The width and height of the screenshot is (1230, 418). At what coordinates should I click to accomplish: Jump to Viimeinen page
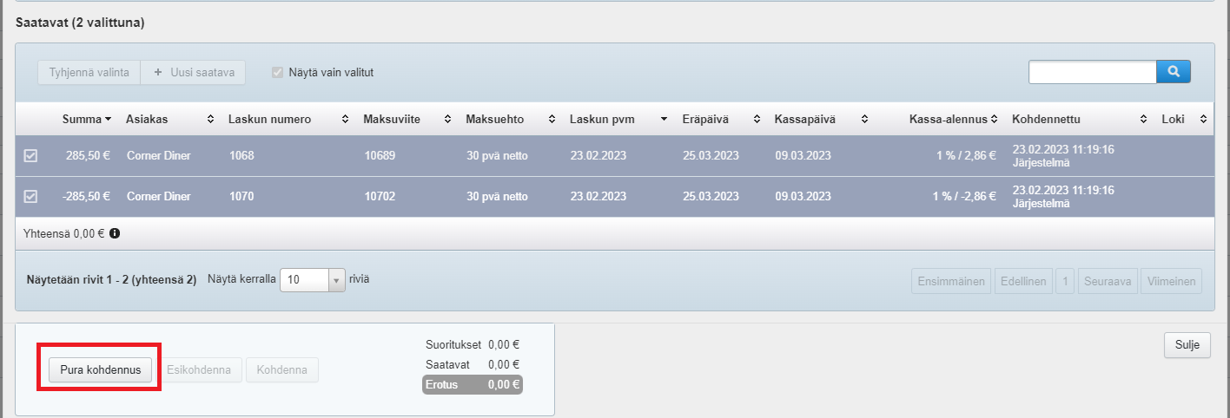[x=1172, y=281]
